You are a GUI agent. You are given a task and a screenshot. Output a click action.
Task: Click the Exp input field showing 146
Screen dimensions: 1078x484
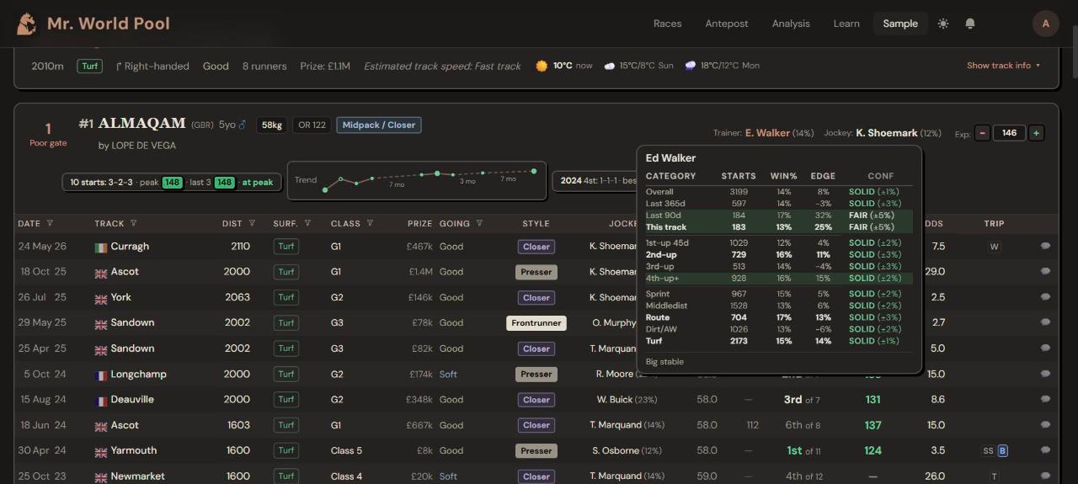(x=1009, y=133)
